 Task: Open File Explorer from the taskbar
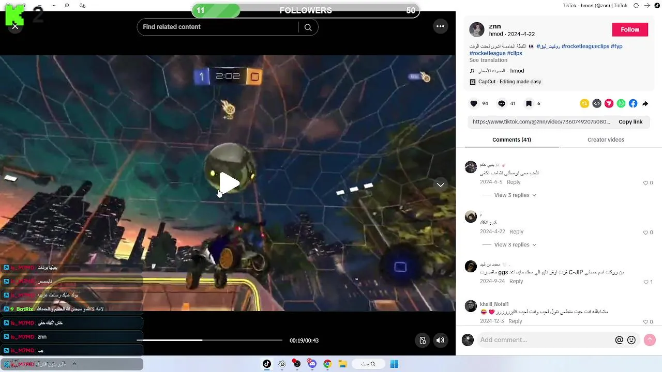(342, 364)
